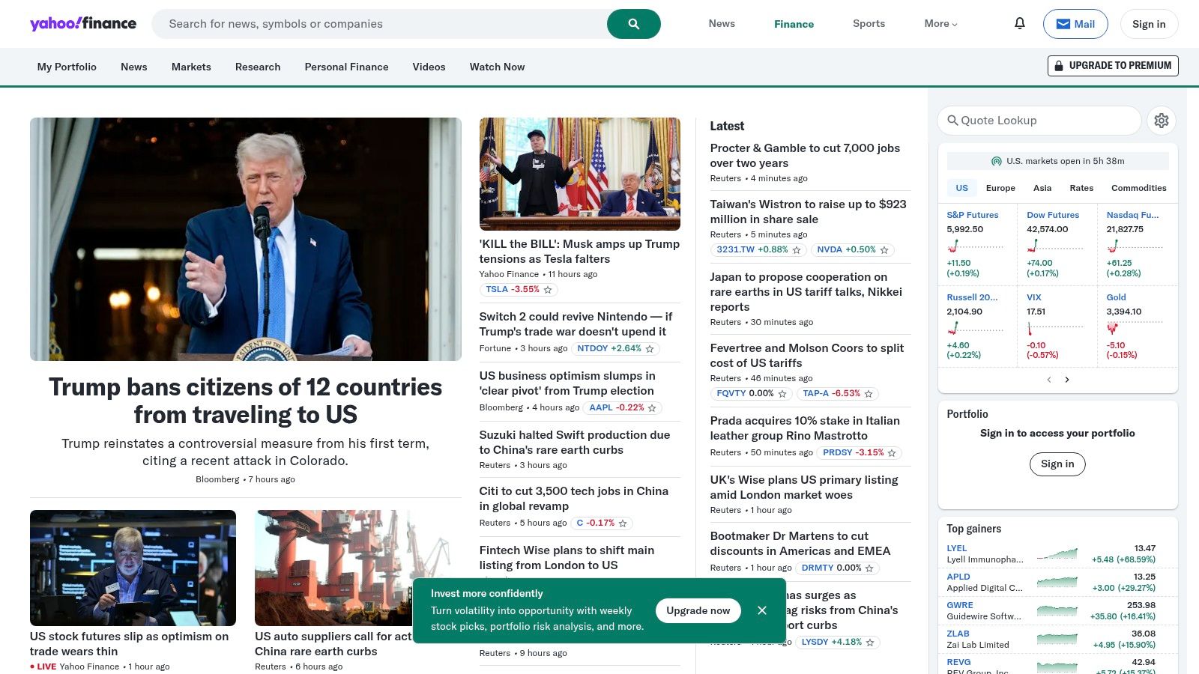This screenshot has width=1199, height=674.
Task: Click Sign in under Portfolio panel
Action: 1057,464
